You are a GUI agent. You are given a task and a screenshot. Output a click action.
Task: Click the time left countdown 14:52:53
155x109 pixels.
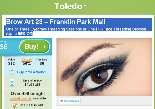click(32, 85)
